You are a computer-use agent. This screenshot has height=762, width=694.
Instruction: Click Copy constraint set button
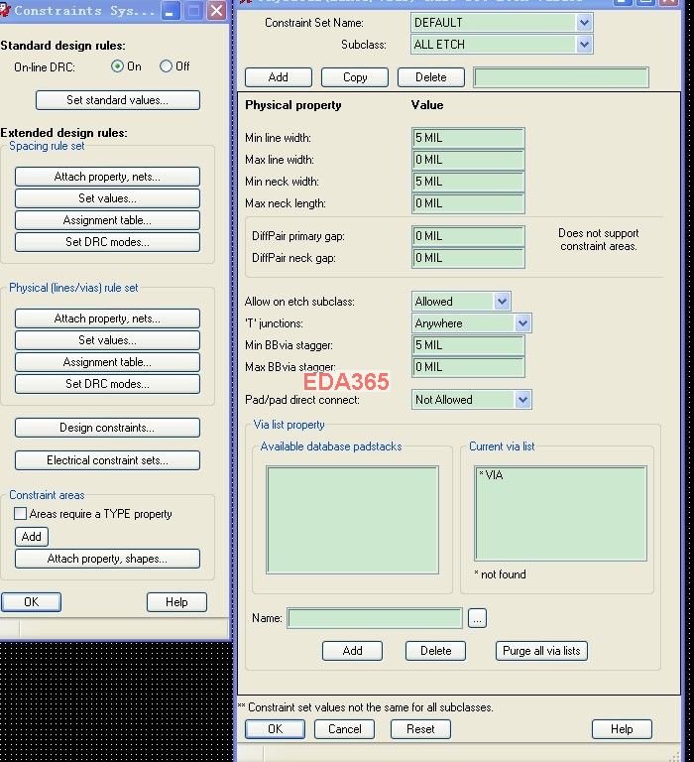point(355,77)
